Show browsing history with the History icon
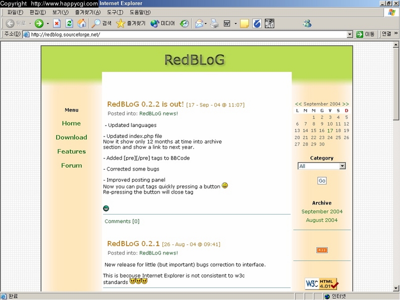 pos(184,23)
